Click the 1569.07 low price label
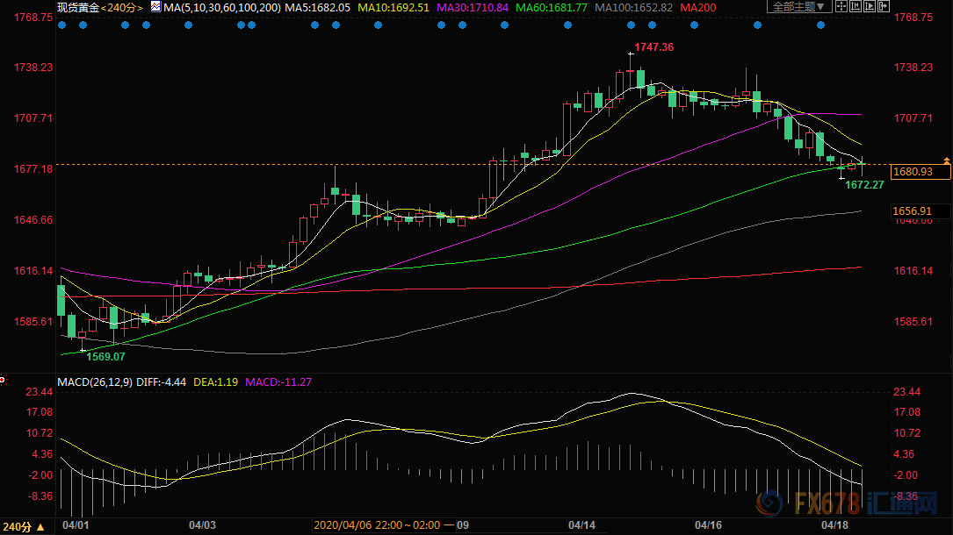The width and height of the screenshot is (953, 535). point(105,356)
